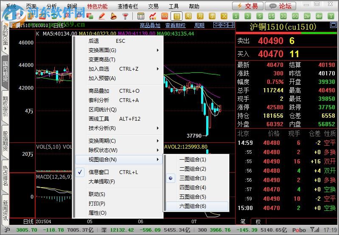Click the 查看期权 link
Image resolution: width=339 pixels, height=235 pixels.
pyautogui.click(x=175, y=25)
